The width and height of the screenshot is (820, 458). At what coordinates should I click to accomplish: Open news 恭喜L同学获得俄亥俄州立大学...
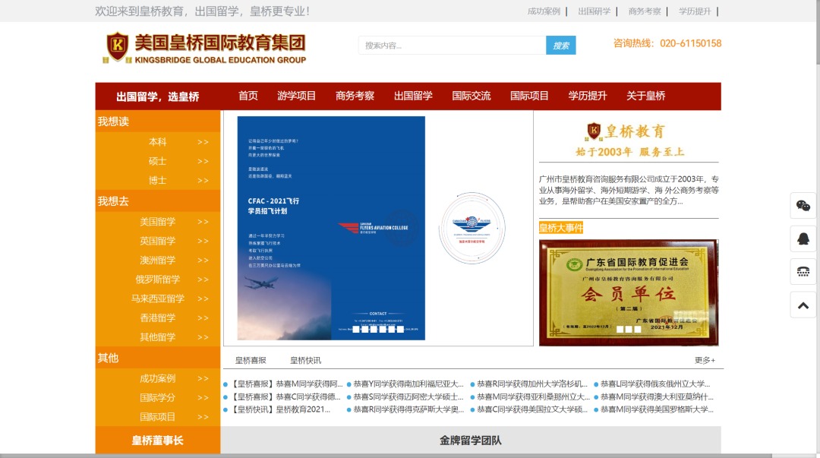tap(655, 384)
